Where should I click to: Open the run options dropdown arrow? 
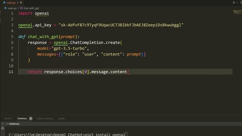point(237,3)
